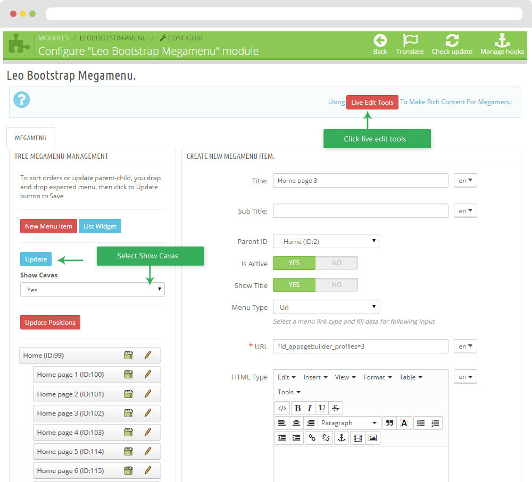The image size is (532, 482).
Task: Click the insert link icon
Action: click(x=312, y=438)
